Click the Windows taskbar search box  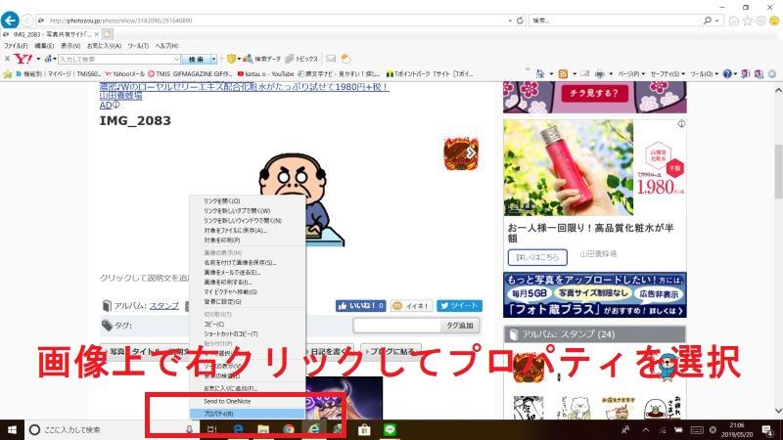tap(112, 429)
